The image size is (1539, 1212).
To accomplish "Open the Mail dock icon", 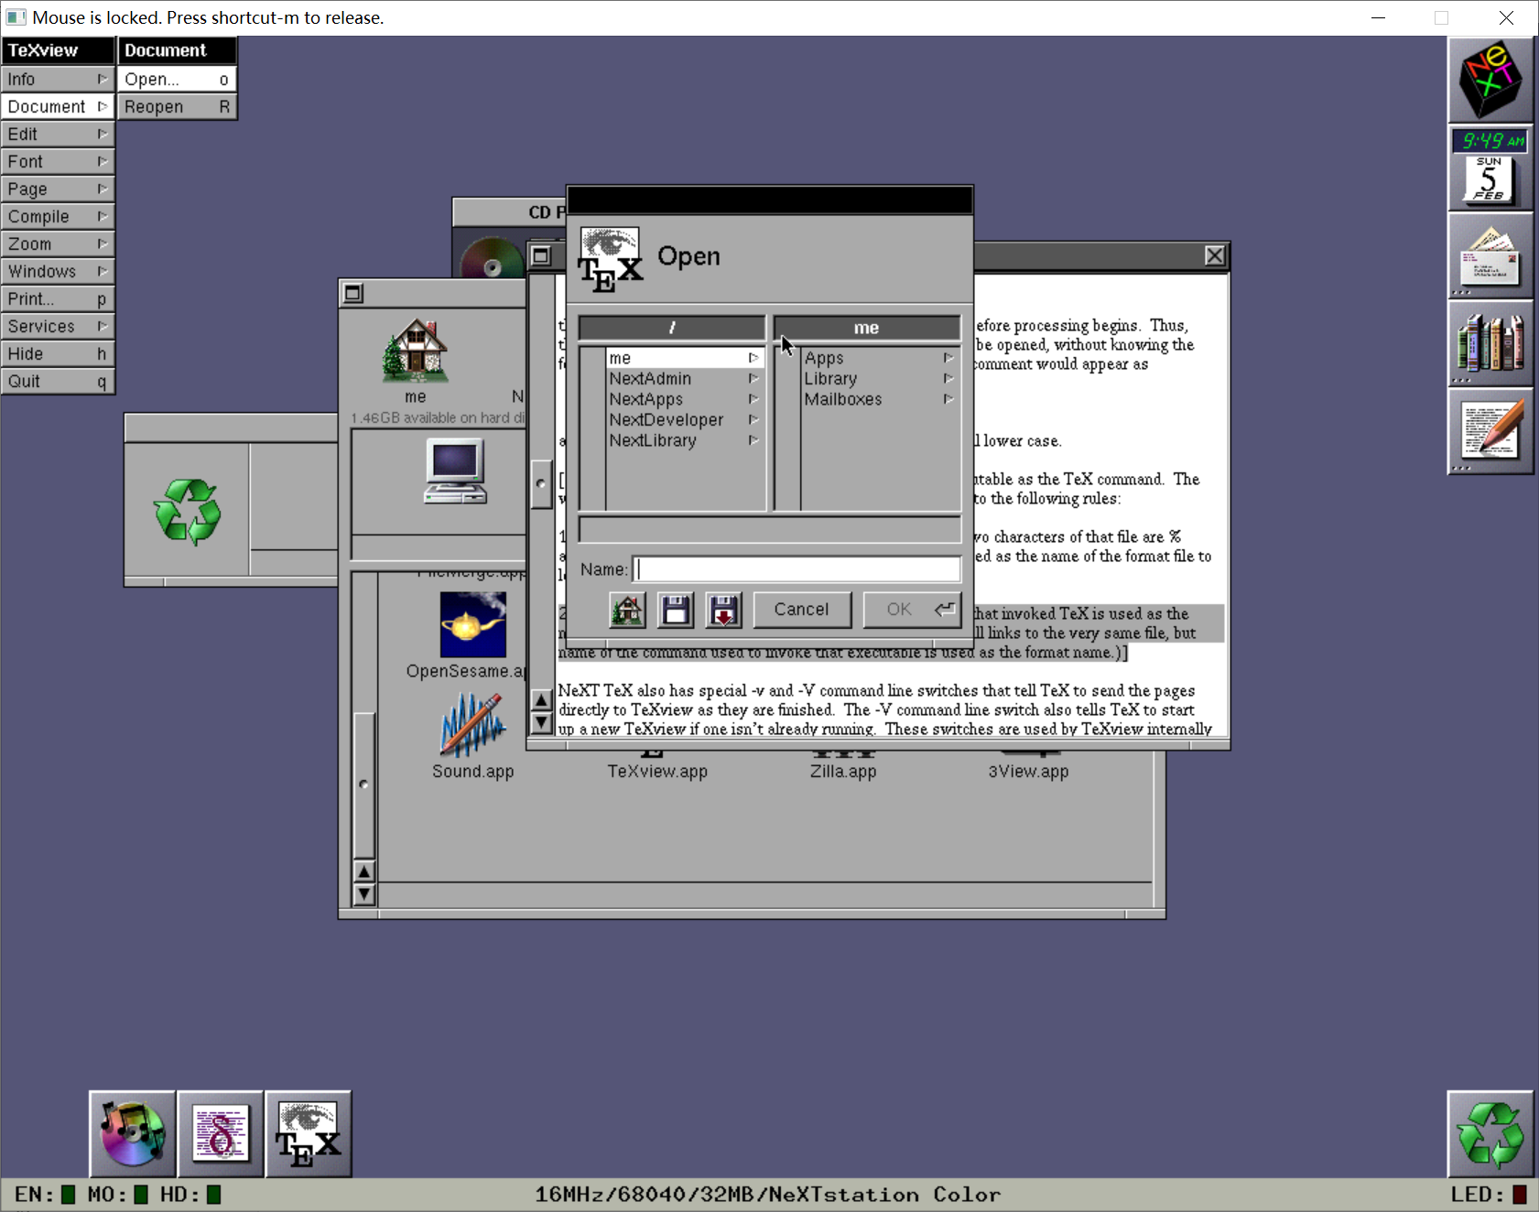I will point(1490,255).
